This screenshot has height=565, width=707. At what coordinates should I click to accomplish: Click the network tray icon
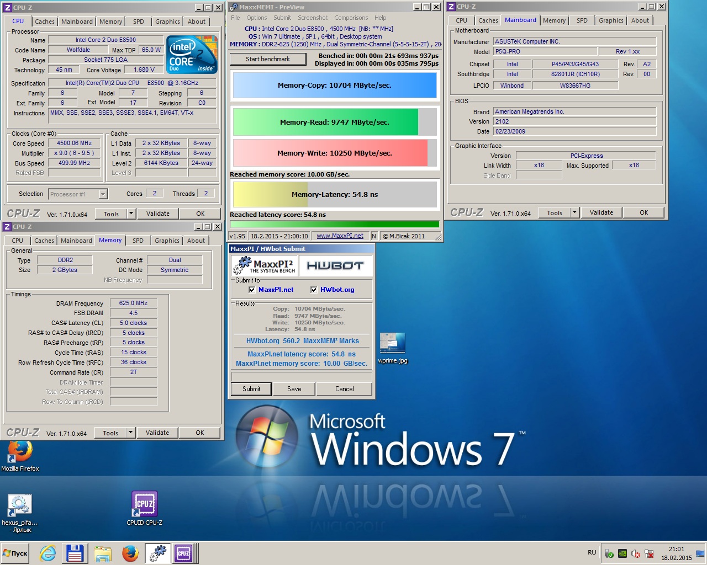tap(649, 553)
